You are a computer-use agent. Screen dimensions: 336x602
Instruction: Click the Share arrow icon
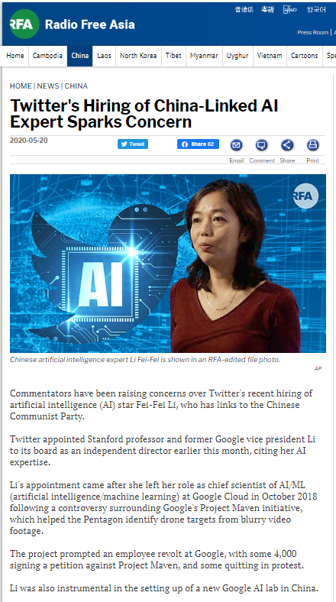[287, 145]
